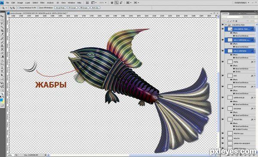Click the Photoshop logo icon
The height and width of the screenshot is (157, 258).
click(x=2, y=3)
